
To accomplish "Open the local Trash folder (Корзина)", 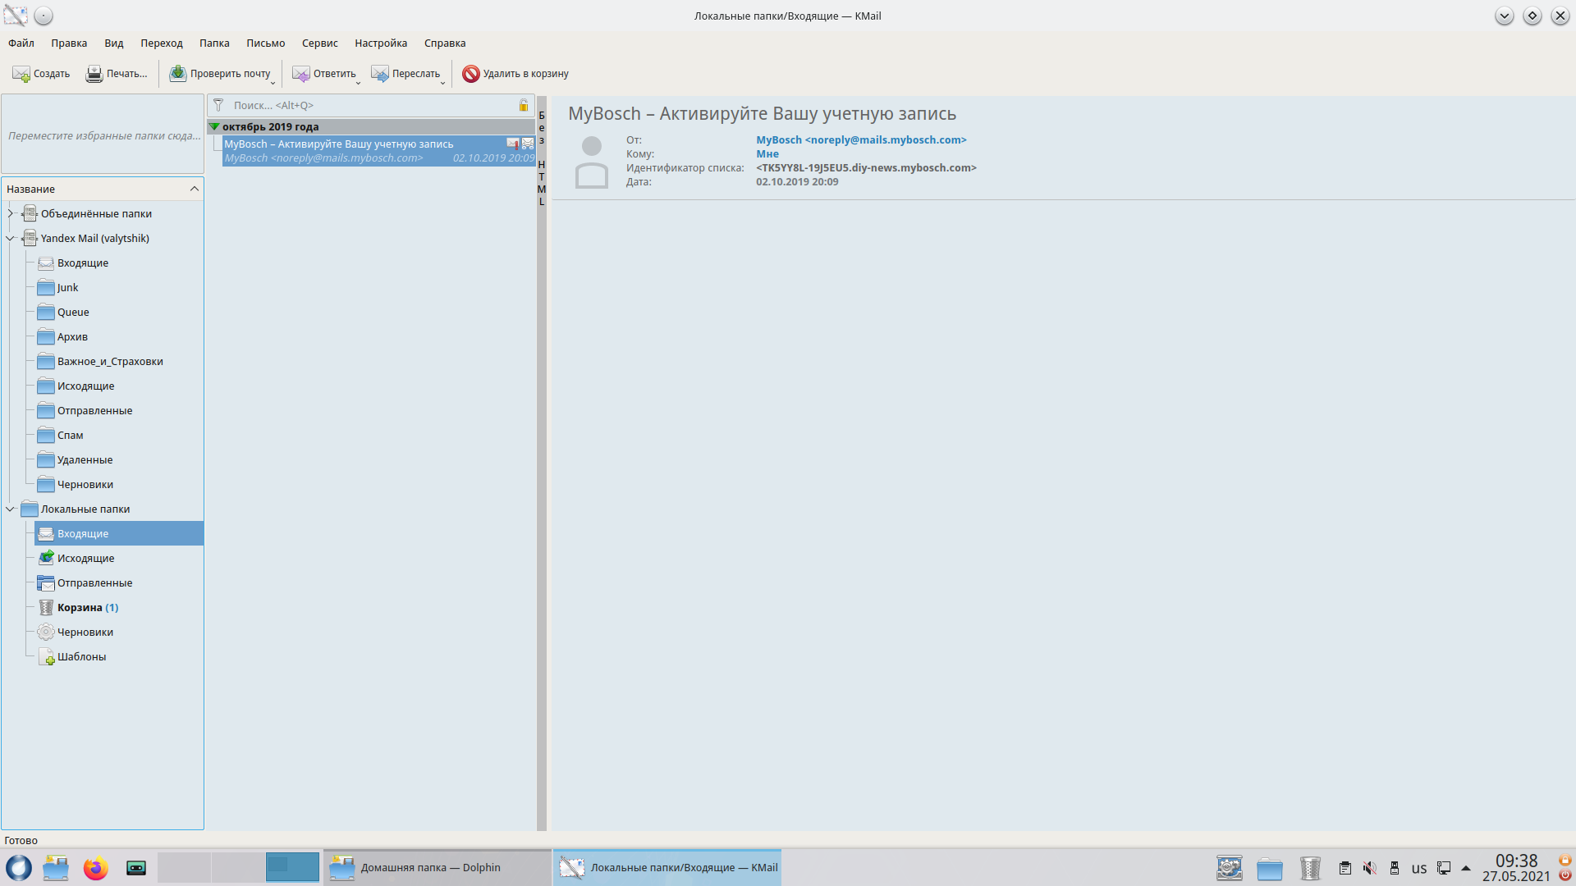I will (80, 608).
